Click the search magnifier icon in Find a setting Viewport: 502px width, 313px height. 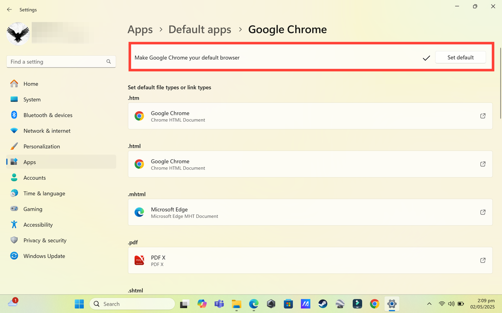coord(108,62)
